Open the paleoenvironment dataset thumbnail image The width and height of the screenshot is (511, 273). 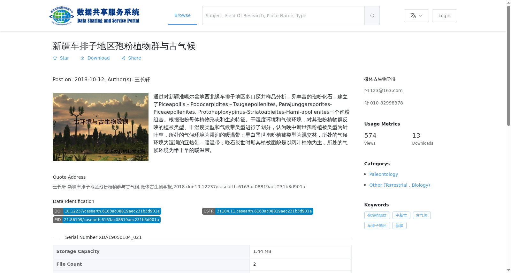(x=101, y=127)
